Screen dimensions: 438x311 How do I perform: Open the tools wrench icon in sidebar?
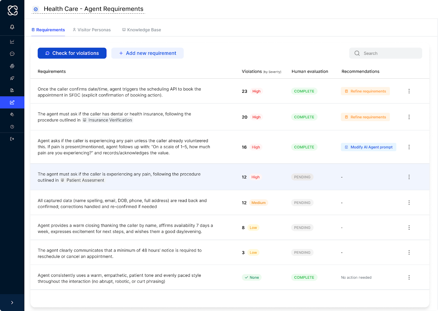(x=12, y=115)
